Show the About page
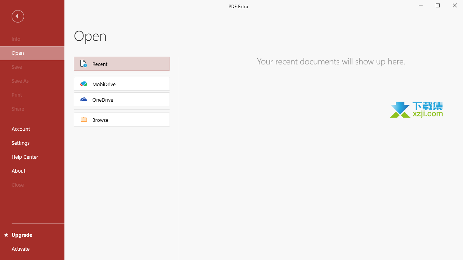This screenshot has height=260, width=463. tap(32, 171)
